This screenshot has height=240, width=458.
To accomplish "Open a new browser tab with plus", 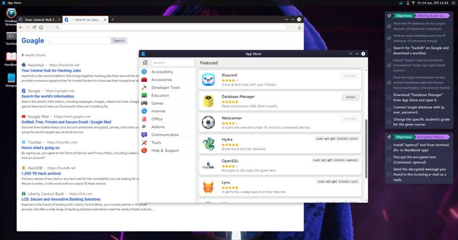I will pyautogui.click(x=112, y=20).
